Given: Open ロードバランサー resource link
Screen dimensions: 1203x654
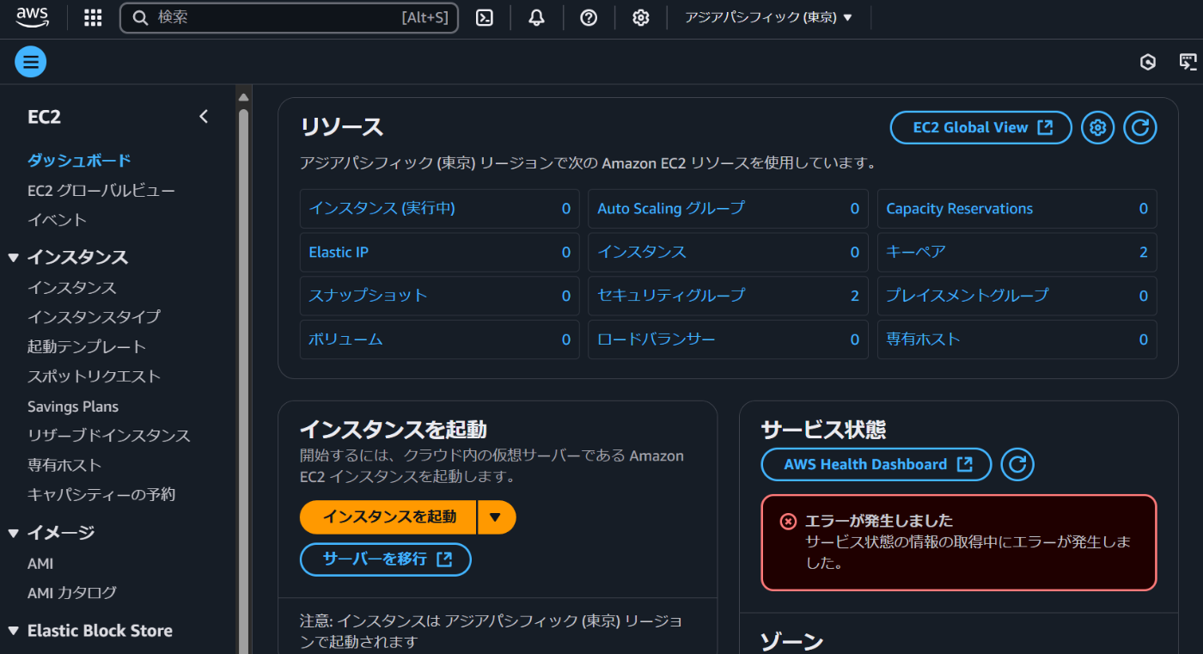Looking at the screenshot, I should click(x=656, y=339).
